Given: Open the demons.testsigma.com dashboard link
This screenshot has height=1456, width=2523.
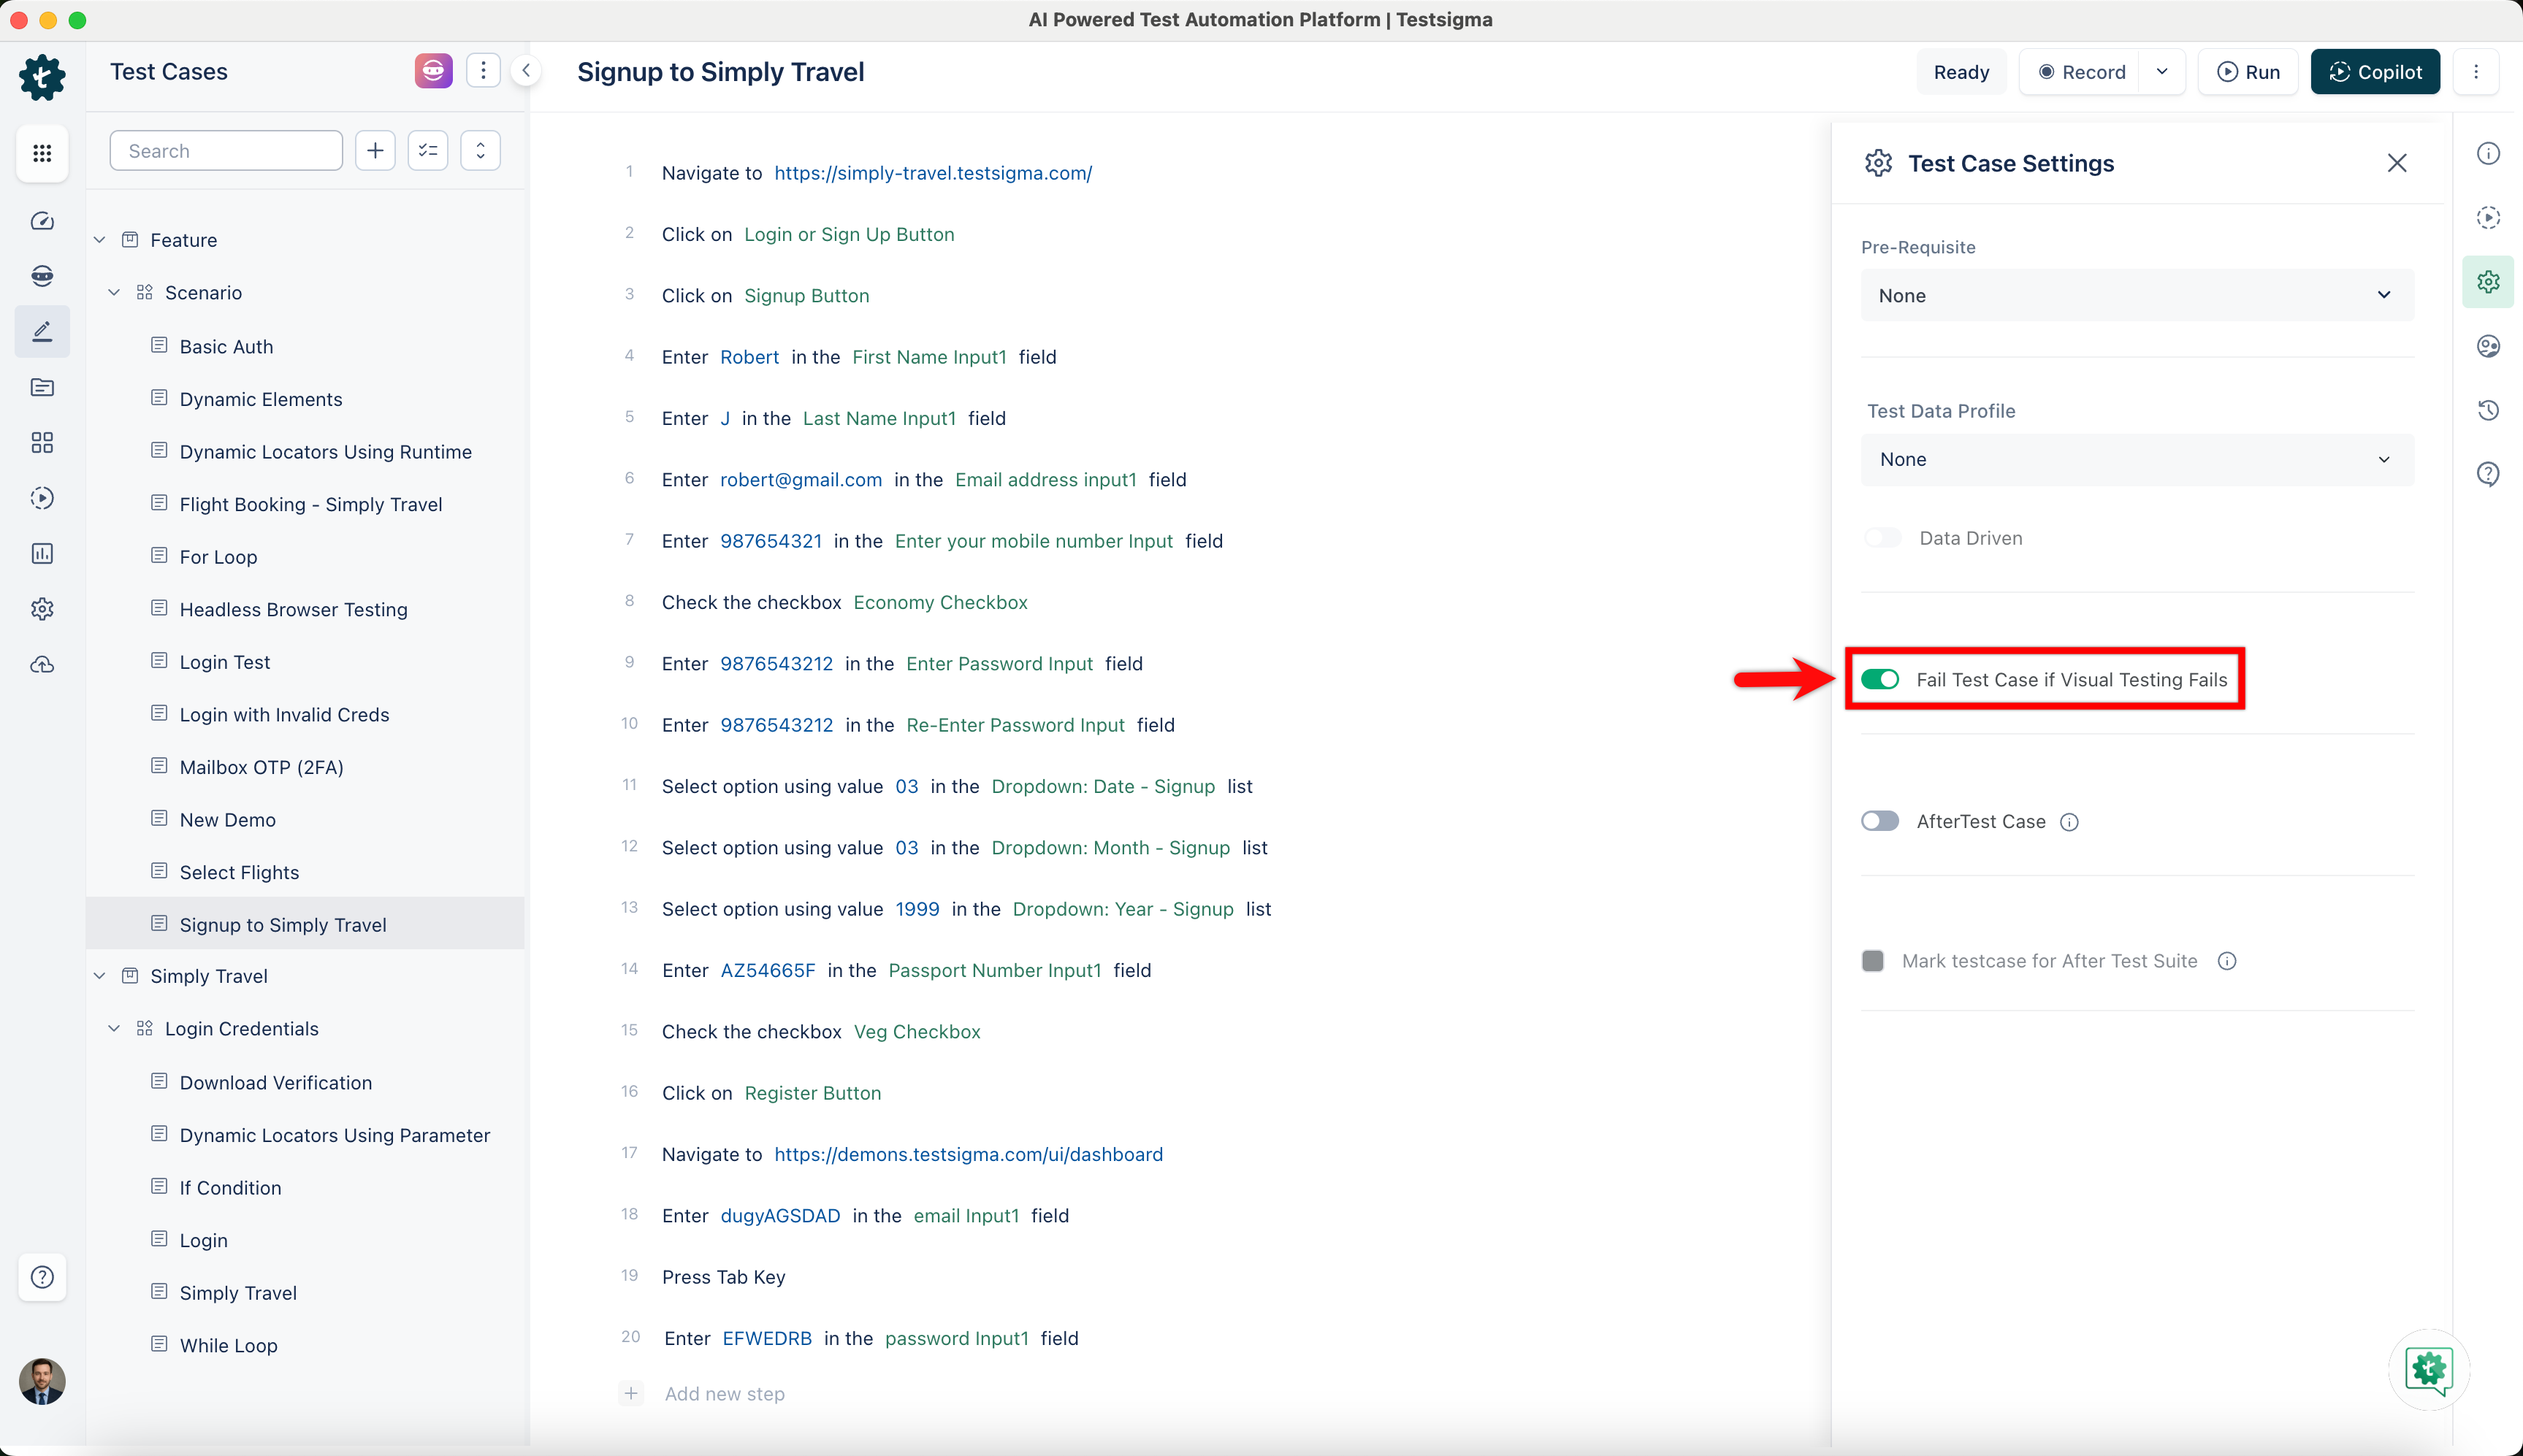Looking at the screenshot, I should (x=969, y=1154).
